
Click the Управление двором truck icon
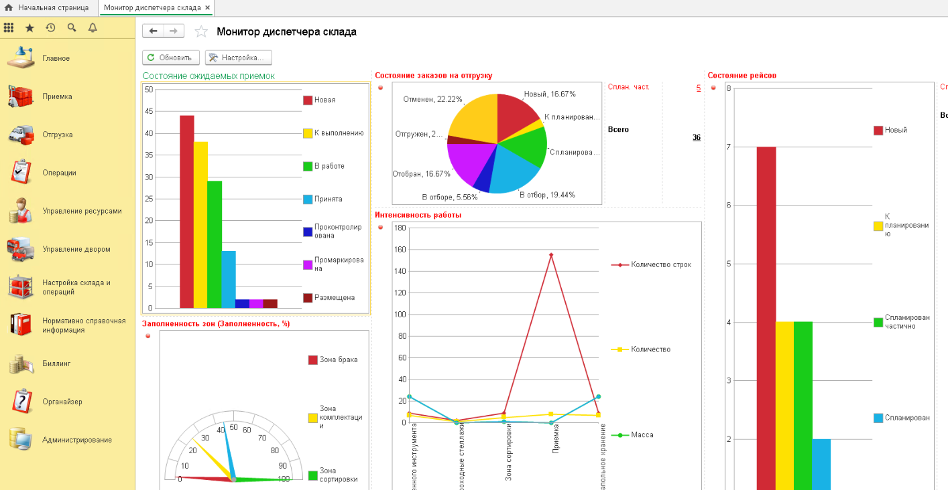tap(21, 249)
